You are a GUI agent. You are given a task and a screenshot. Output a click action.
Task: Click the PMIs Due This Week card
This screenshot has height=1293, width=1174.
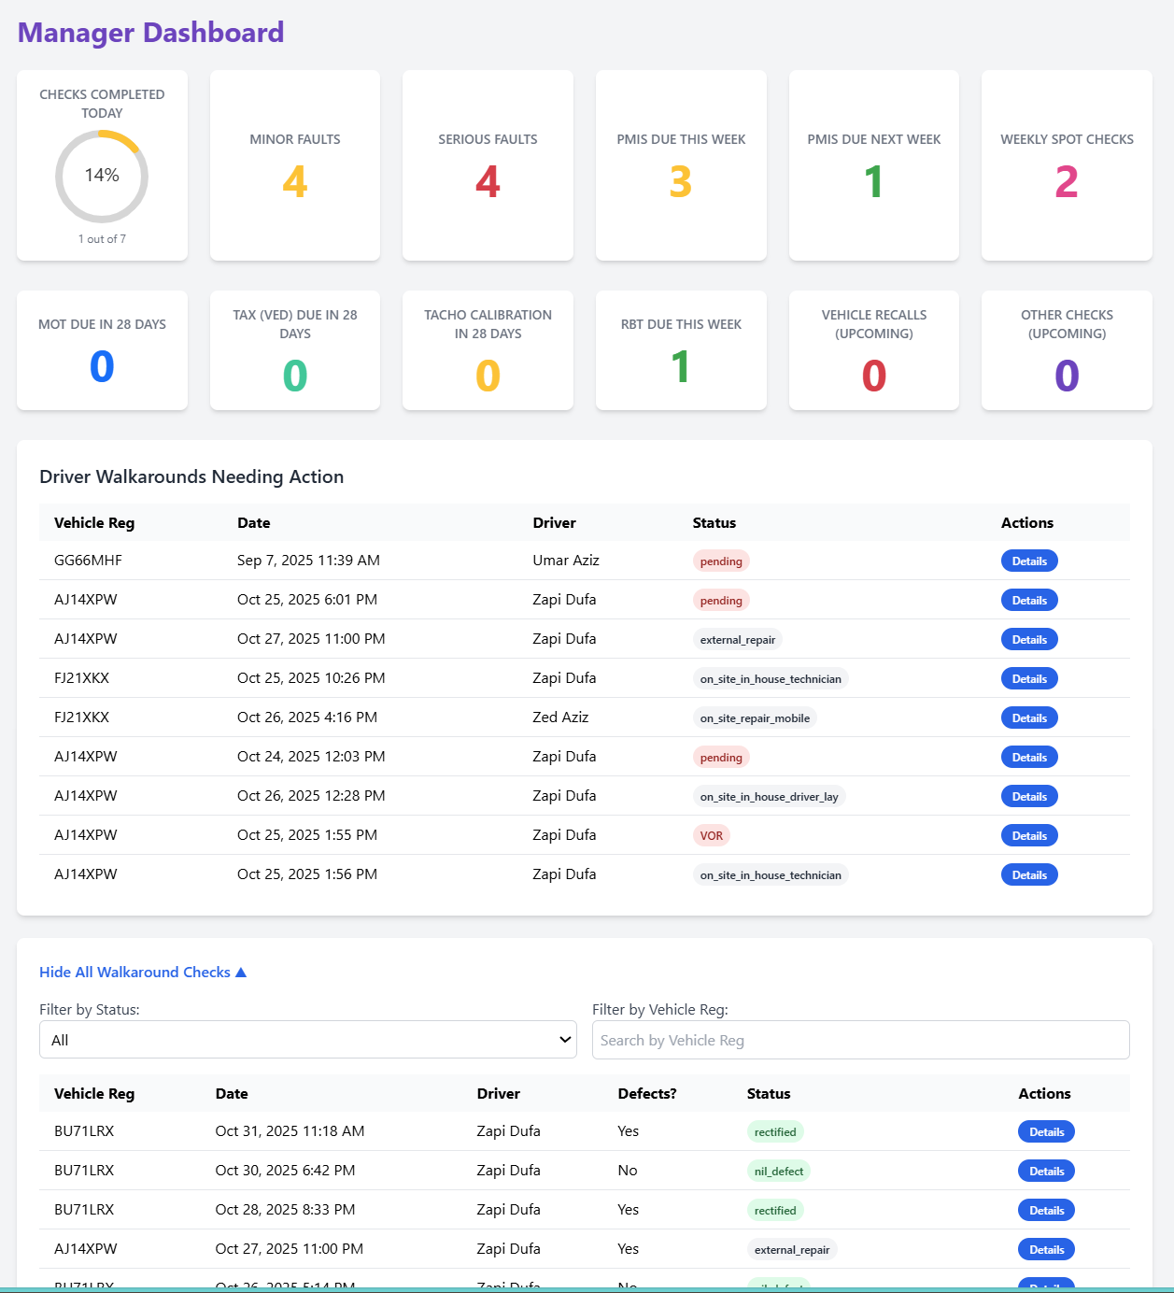[x=680, y=164]
